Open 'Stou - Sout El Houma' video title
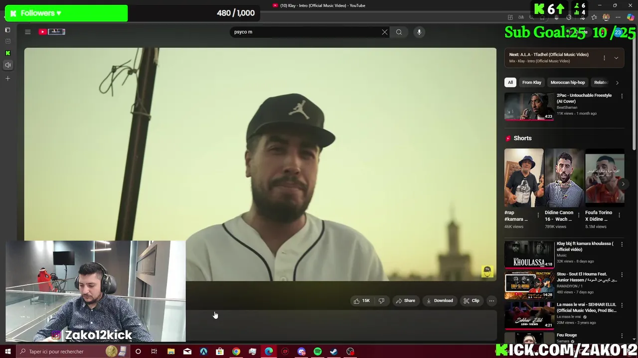Image resolution: width=638 pixels, height=358 pixels. click(x=587, y=277)
